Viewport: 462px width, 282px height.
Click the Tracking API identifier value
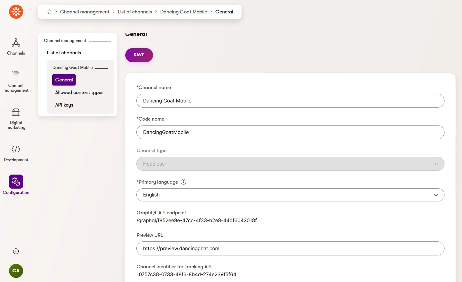pyautogui.click(x=186, y=274)
